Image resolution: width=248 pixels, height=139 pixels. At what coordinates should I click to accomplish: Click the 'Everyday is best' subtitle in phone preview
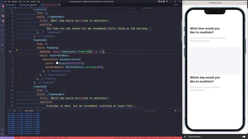pyautogui.click(x=205, y=88)
